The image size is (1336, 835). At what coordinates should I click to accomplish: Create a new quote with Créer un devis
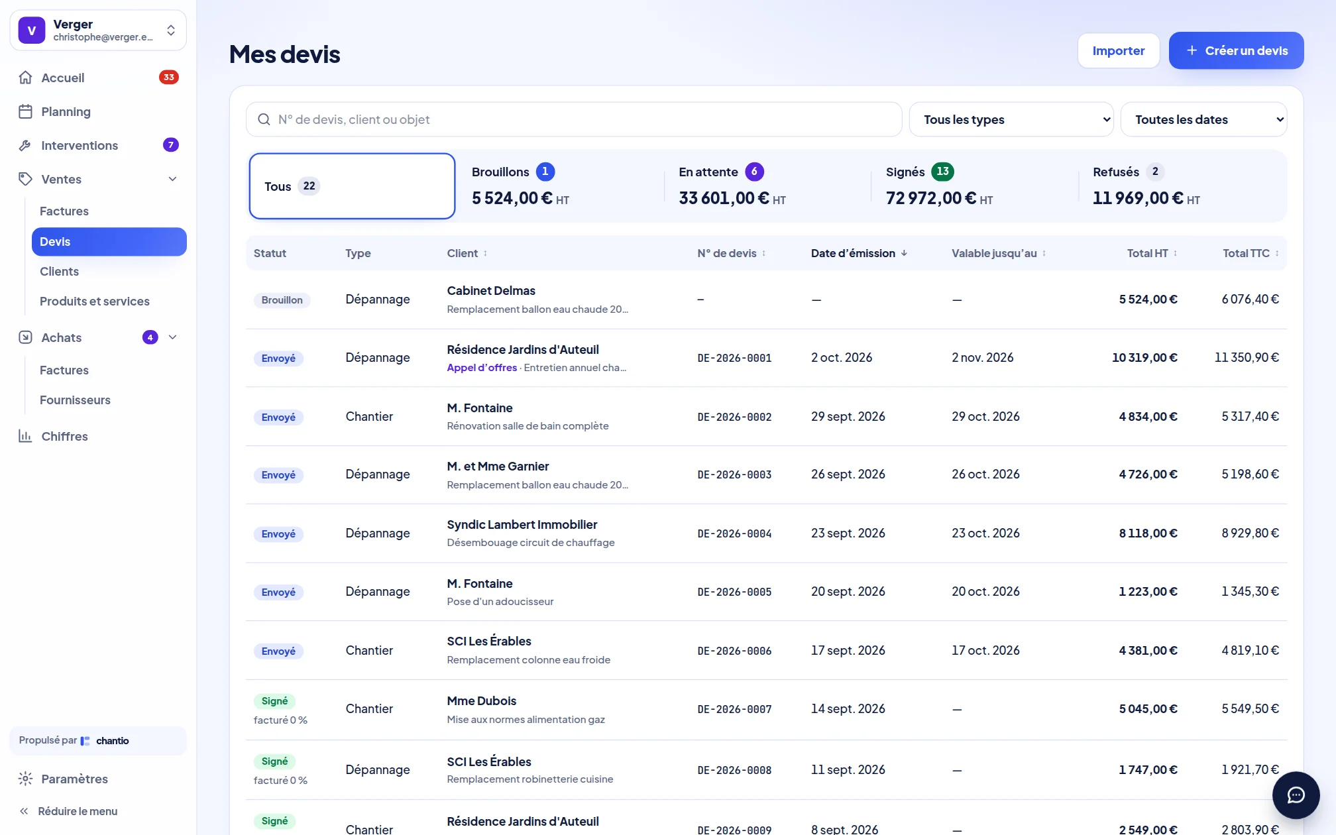point(1236,50)
